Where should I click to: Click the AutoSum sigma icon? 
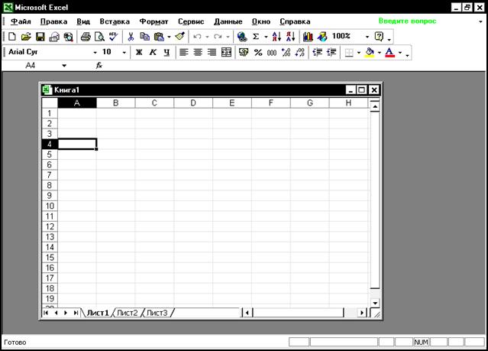(256, 37)
